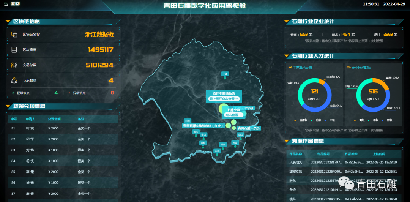
Task: Click the bubble beside 青田石雕一条街 label
Action: 234,128
